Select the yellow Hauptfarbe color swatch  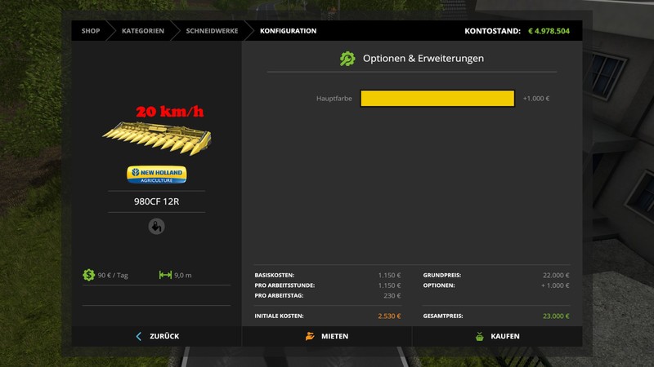click(437, 99)
